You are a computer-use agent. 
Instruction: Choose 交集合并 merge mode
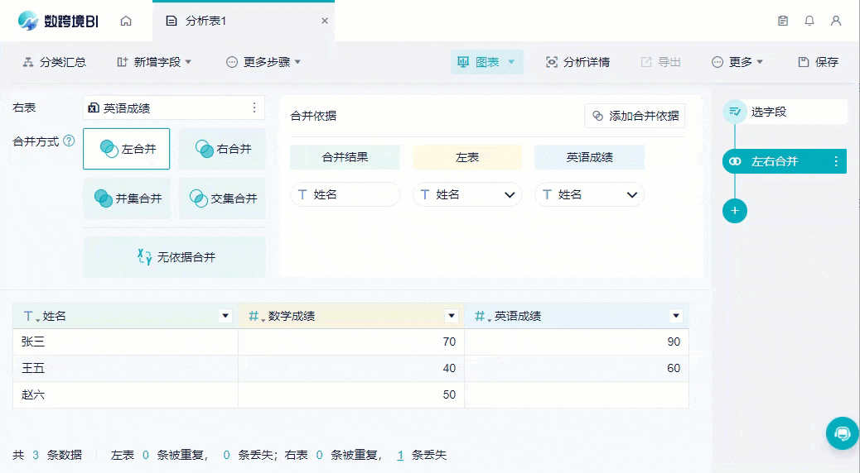(222, 198)
